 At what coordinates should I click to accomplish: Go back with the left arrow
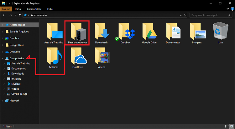pyautogui.click(x=4, y=15)
